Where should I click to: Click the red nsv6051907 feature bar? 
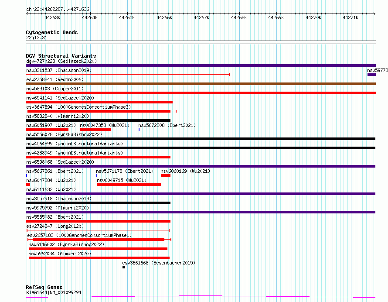[47, 130]
